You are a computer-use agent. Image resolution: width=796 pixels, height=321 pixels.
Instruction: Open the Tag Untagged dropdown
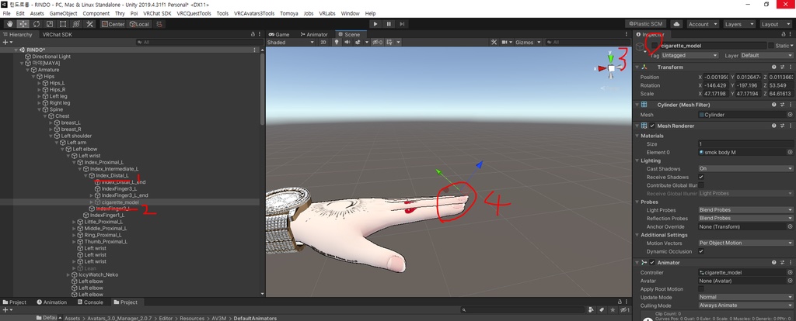pos(690,55)
